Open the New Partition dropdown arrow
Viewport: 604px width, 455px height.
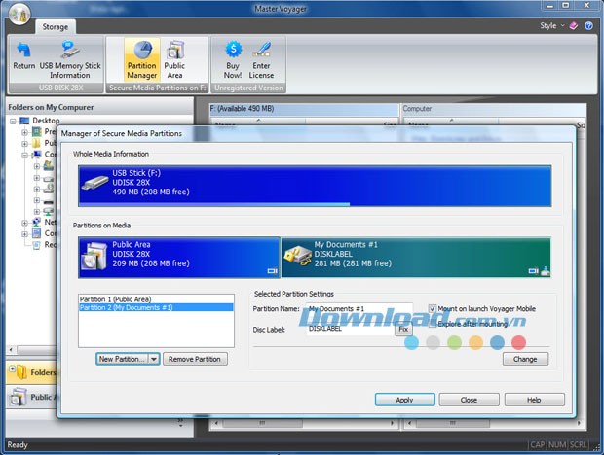(154, 359)
